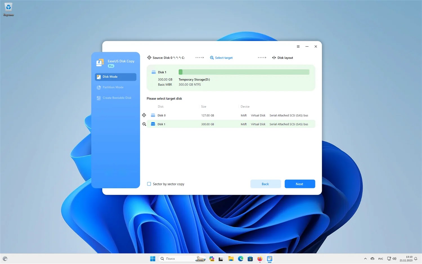Click the source crosshair icon in step header

149,58
